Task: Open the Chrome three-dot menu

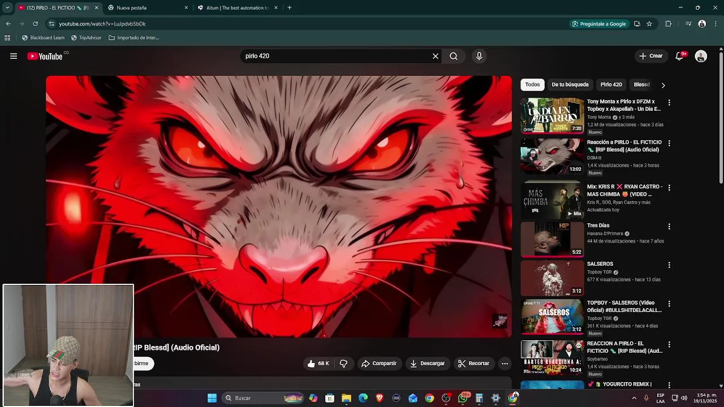Action: (716, 24)
